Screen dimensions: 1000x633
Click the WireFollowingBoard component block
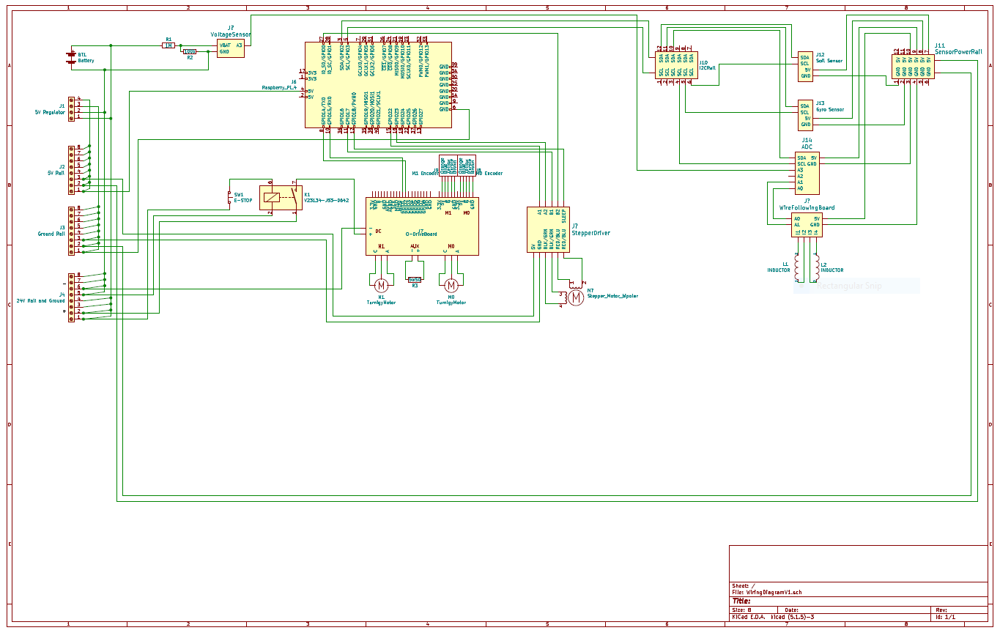(x=807, y=225)
